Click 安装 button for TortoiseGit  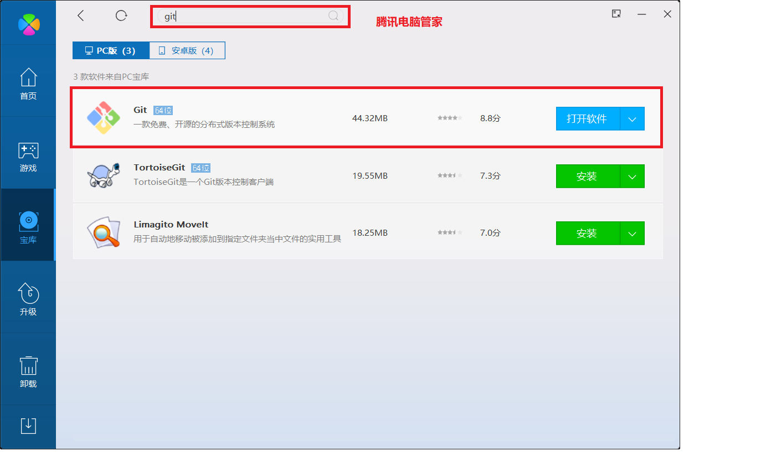(588, 176)
